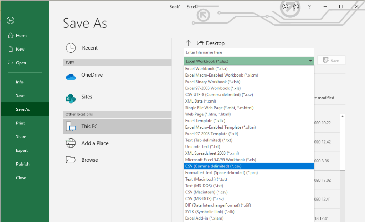Choose XML Spreadsheet 2003 (*.xml)

point(249,153)
